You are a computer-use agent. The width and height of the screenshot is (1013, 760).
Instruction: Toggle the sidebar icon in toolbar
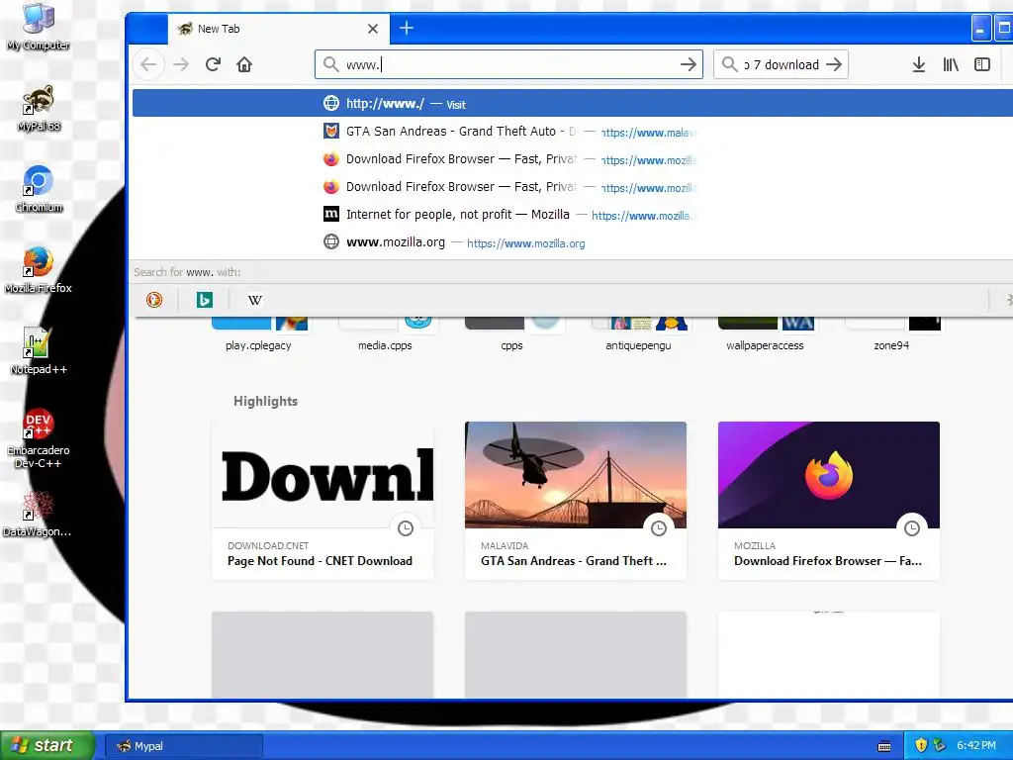point(982,64)
